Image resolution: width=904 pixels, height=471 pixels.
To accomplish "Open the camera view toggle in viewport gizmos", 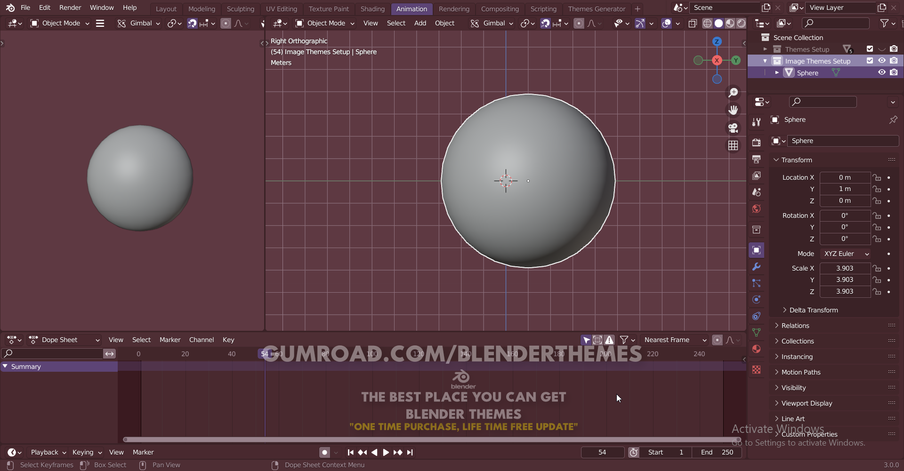I will tap(733, 128).
